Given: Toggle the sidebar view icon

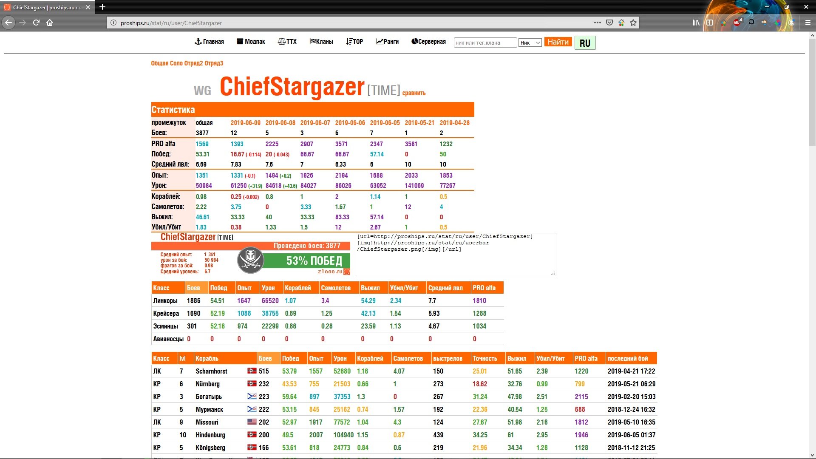Looking at the screenshot, I should [x=710, y=23].
